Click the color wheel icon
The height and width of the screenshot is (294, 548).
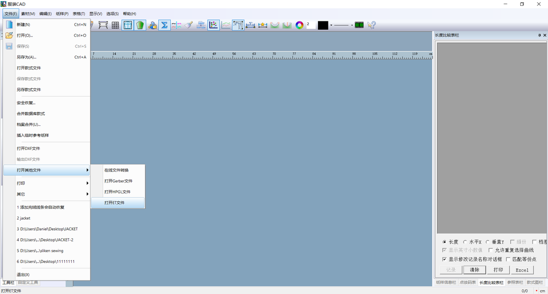tap(300, 25)
